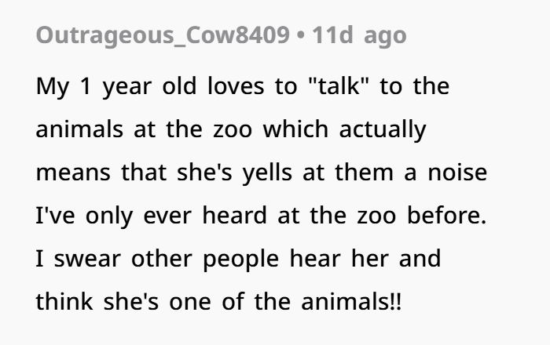Click the word "yells" in the third line
Viewport: 550px width, 345px height.
[x=267, y=173]
